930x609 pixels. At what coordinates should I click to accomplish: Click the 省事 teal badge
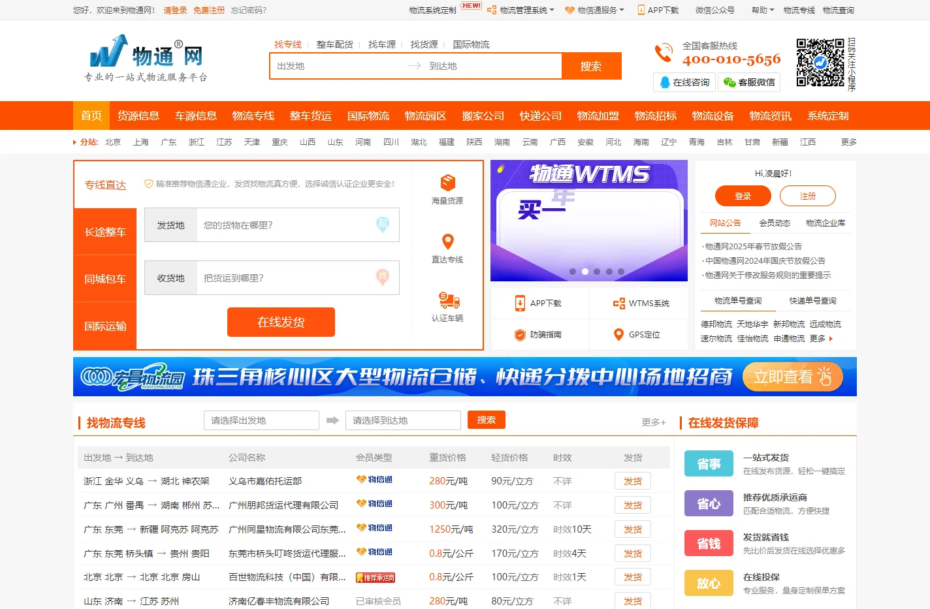point(709,464)
